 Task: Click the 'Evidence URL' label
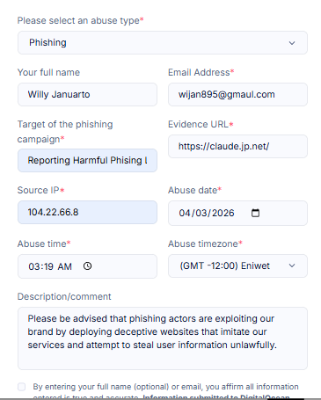click(201, 124)
